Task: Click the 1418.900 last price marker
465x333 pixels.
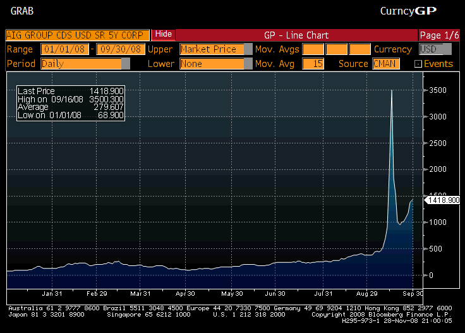Action: 442,200
